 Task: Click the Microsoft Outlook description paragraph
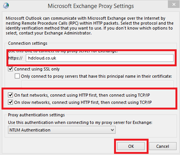tap(90, 26)
